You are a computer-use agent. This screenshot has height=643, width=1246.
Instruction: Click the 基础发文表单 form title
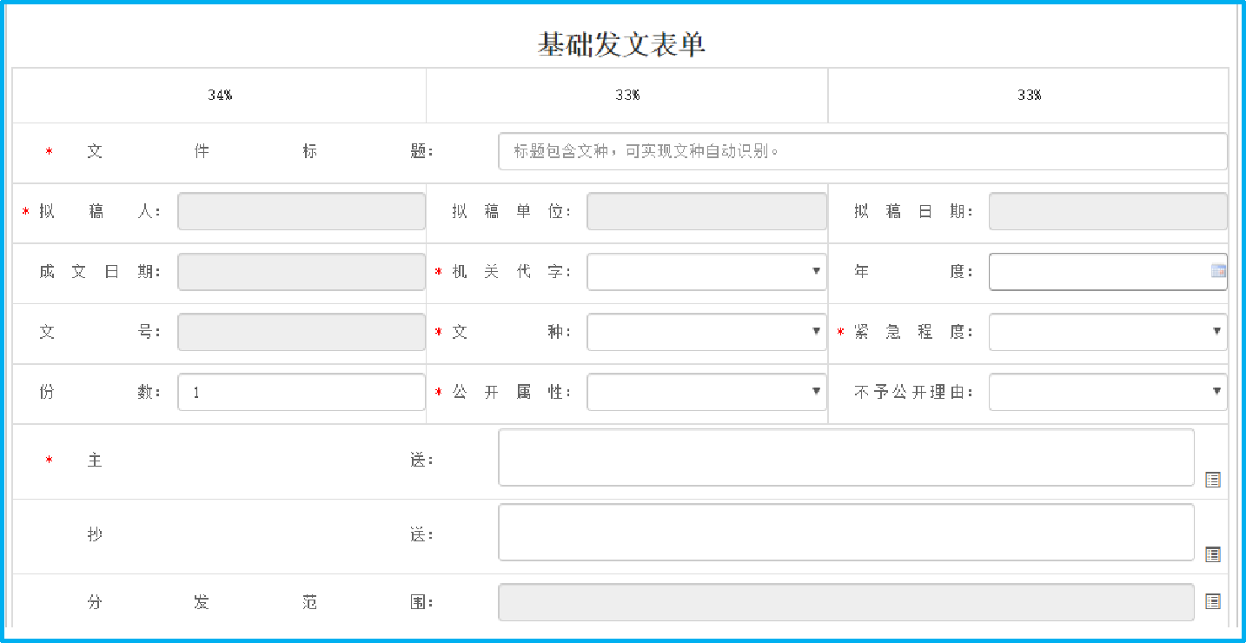coord(621,44)
